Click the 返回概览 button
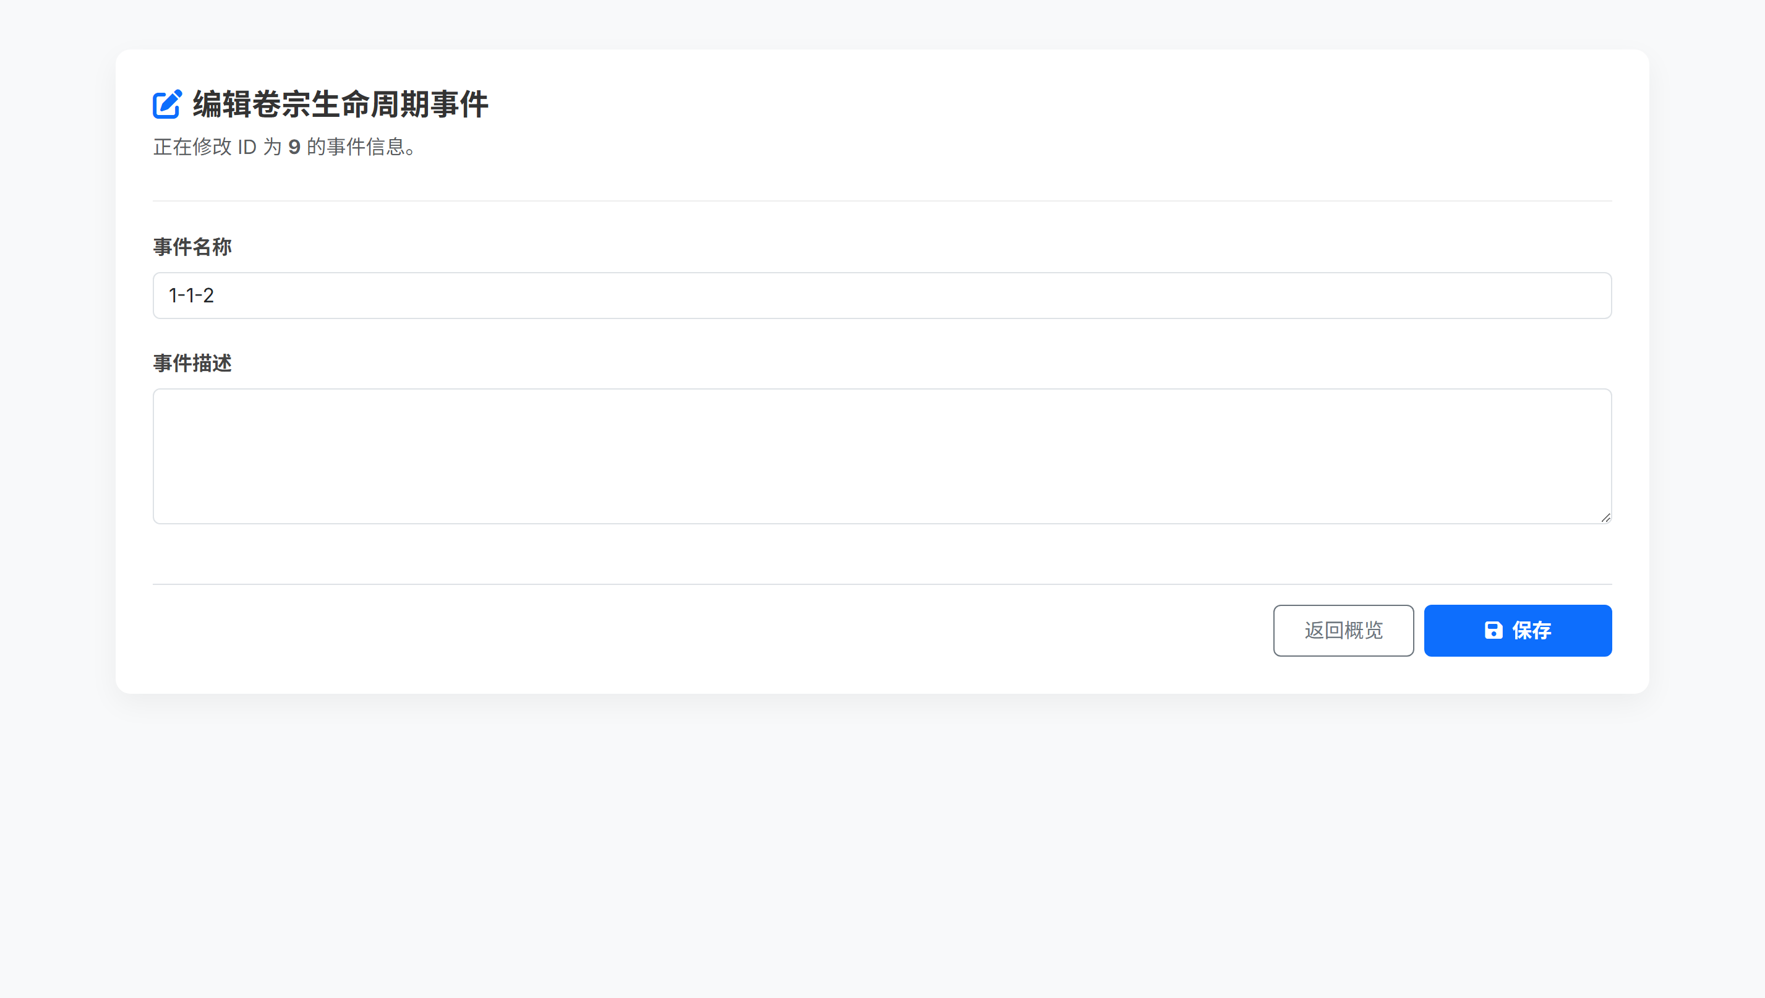The image size is (1765, 998). point(1343,630)
